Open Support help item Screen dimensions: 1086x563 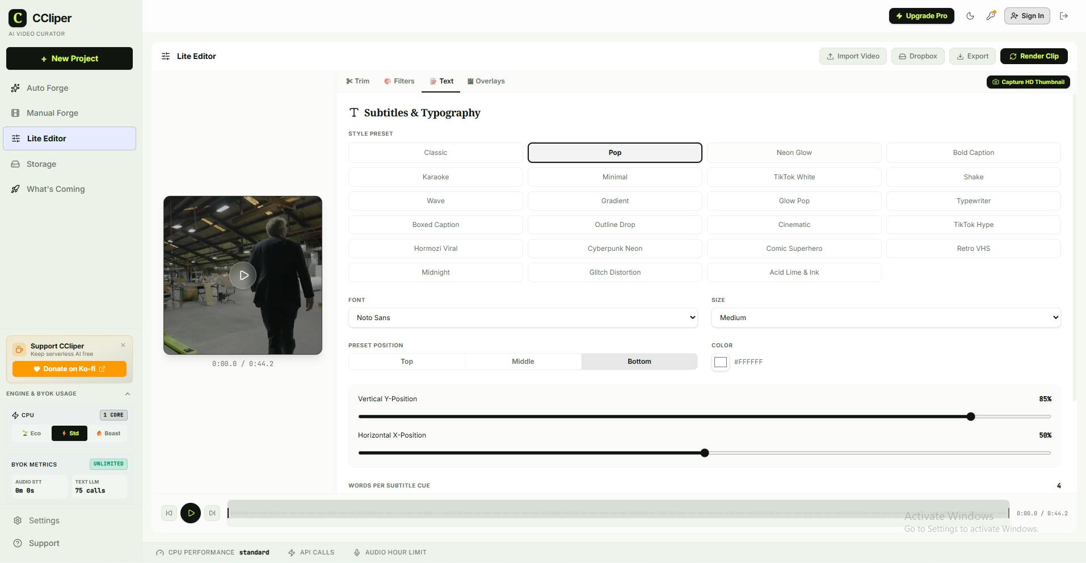[x=69, y=543]
